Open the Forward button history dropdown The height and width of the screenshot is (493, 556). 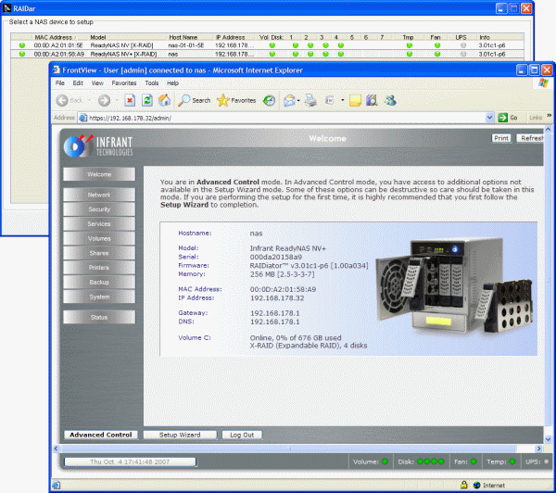pyautogui.click(x=117, y=101)
